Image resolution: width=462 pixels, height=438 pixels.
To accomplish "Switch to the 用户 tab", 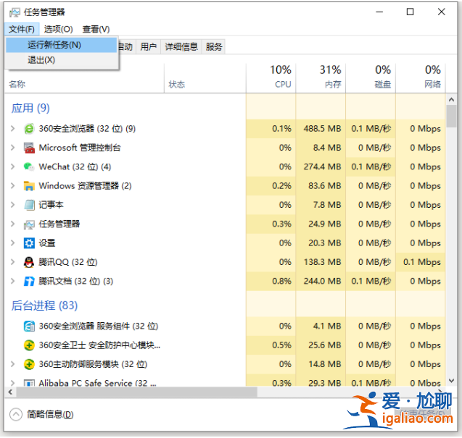I will click(148, 47).
